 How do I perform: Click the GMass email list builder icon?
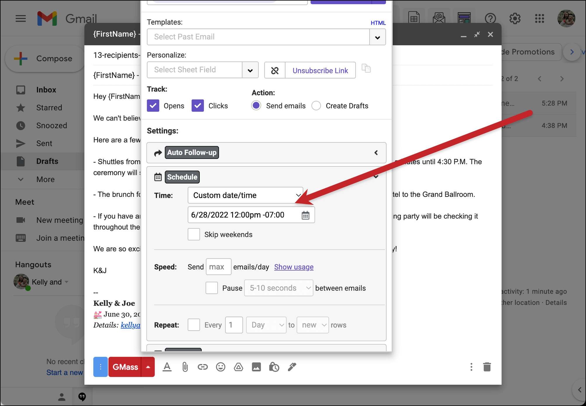click(439, 18)
